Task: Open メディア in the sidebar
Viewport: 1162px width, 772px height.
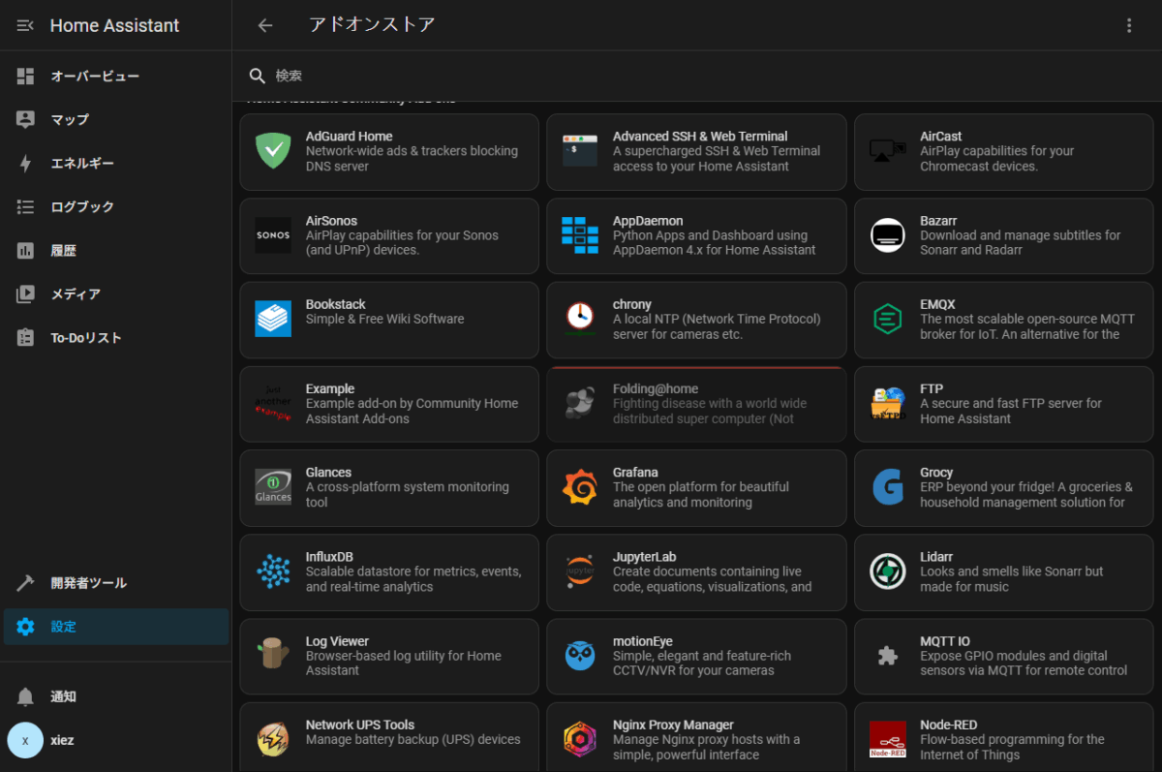Action: click(x=116, y=293)
